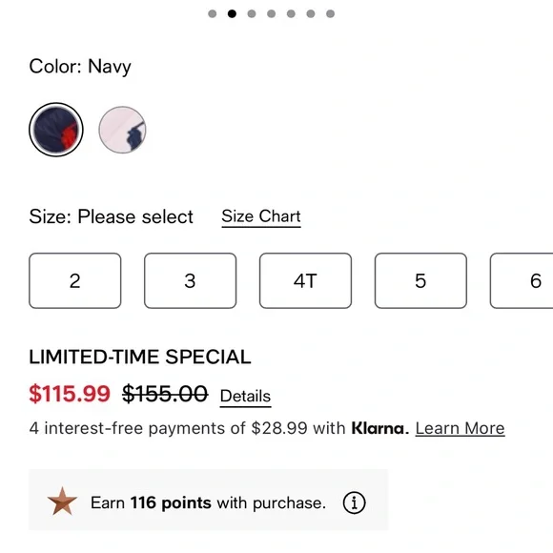This screenshot has width=553, height=553.
Task: Open the Size Chart link
Action: pyautogui.click(x=261, y=216)
